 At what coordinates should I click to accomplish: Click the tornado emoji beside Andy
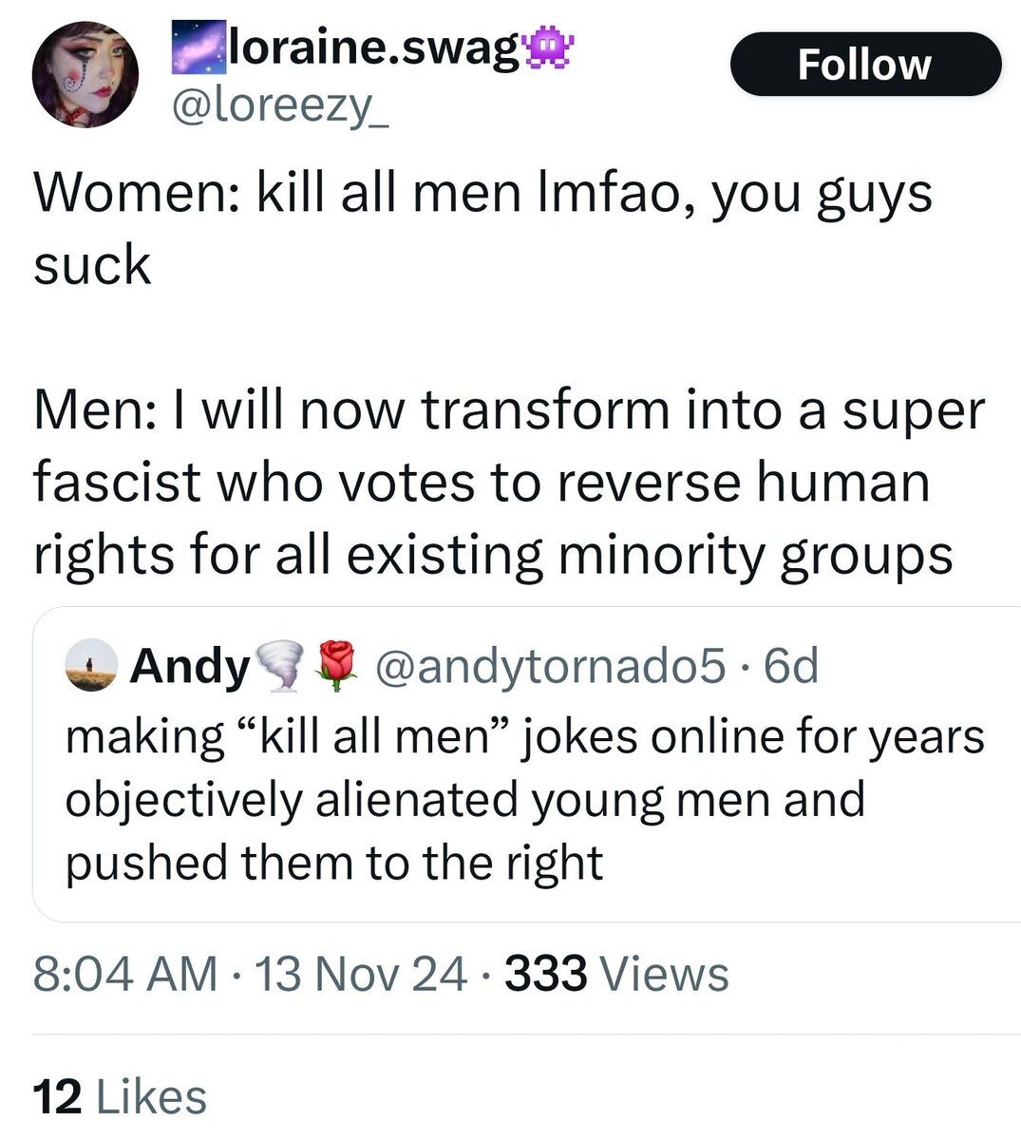pyautogui.click(x=280, y=666)
